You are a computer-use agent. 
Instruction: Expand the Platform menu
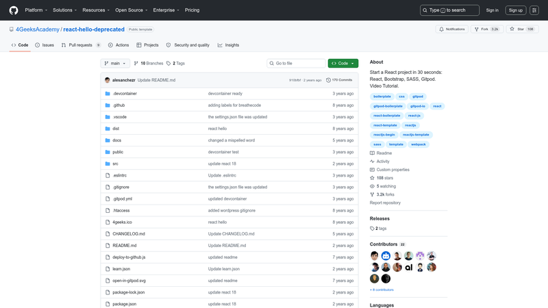[x=36, y=10]
